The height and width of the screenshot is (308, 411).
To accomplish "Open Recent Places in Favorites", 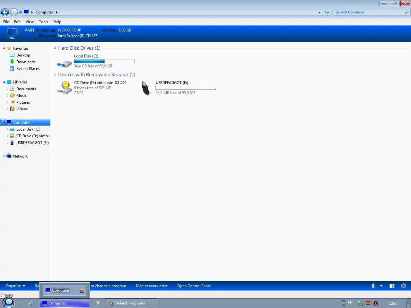I will (28, 69).
